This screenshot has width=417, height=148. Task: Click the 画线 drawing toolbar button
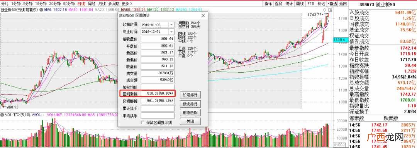[300, 4]
